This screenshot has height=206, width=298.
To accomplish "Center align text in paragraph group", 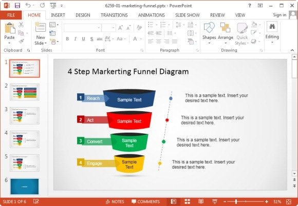I will click(x=158, y=41).
